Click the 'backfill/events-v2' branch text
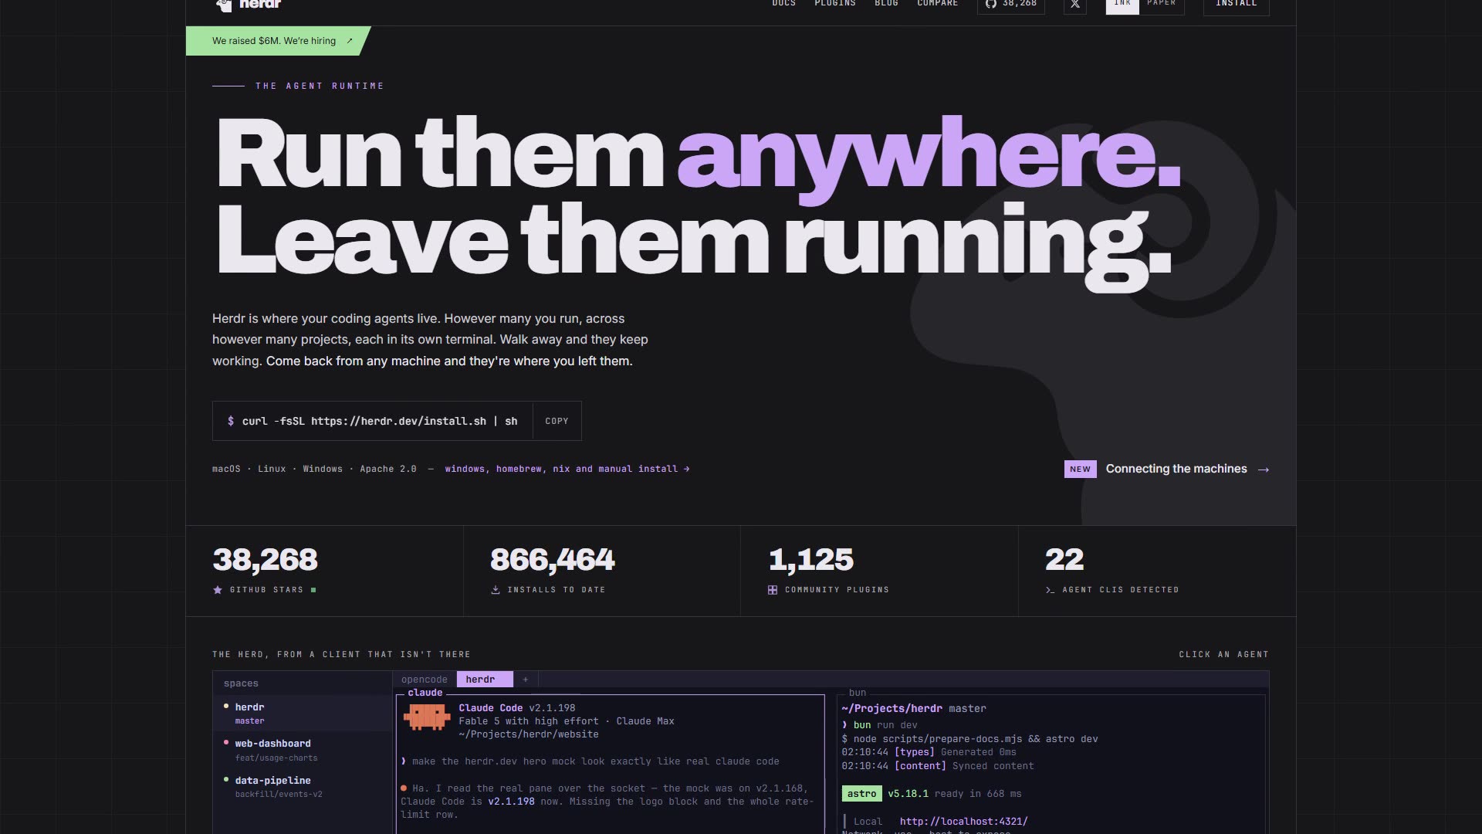This screenshot has height=834, width=1482. 279,795
